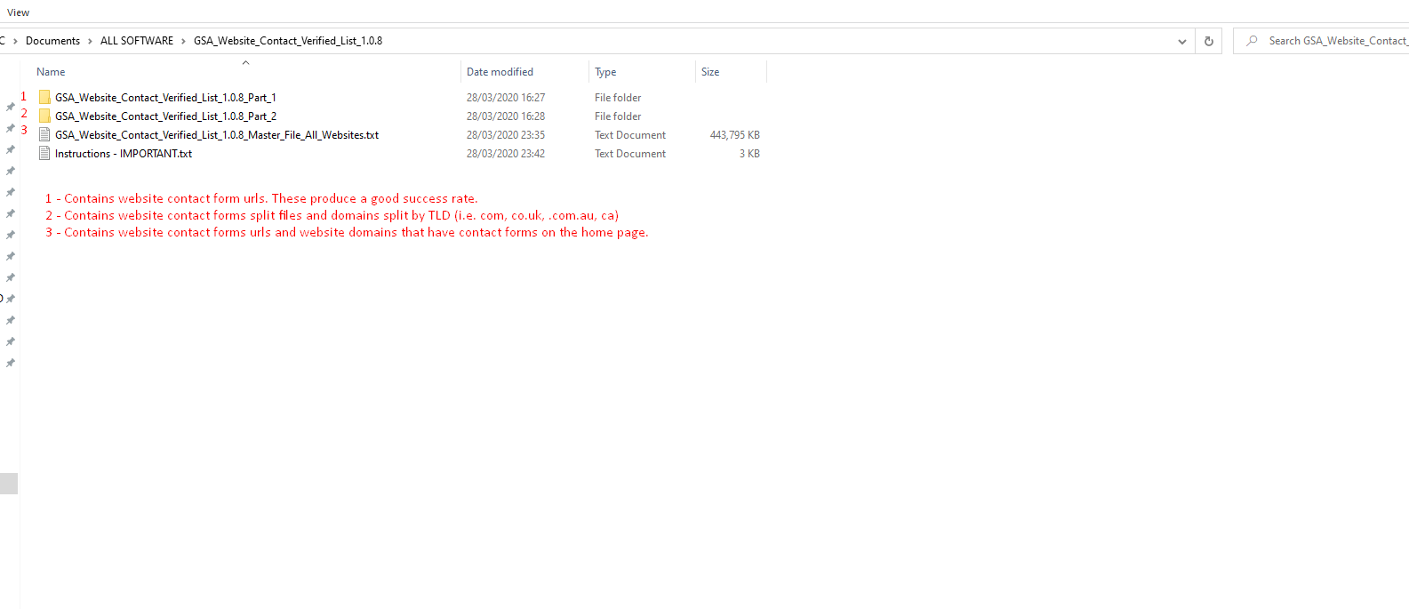This screenshot has width=1409, height=609.
Task: Click Text Document type of Instructions file
Action: pyautogui.click(x=630, y=154)
